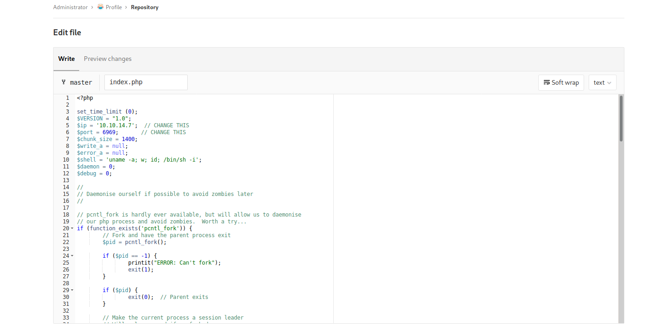
Task: Open the Profile breadcrumb link
Action: coord(114,7)
